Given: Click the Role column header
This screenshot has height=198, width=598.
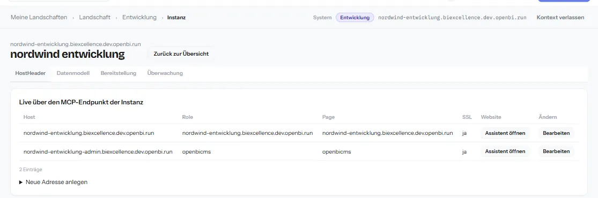Looking at the screenshot, I should [188, 117].
